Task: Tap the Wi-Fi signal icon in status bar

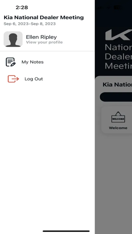Action: pos(109,8)
